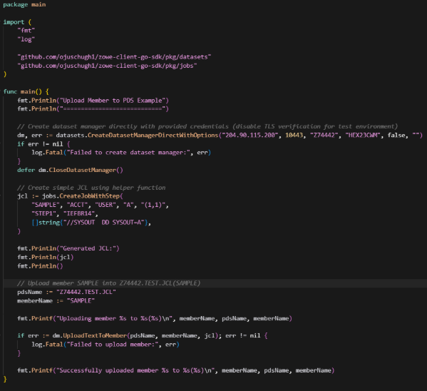Collapse the func main fold marker
Viewport: 427px width, 391px height.
coord(1,91)
